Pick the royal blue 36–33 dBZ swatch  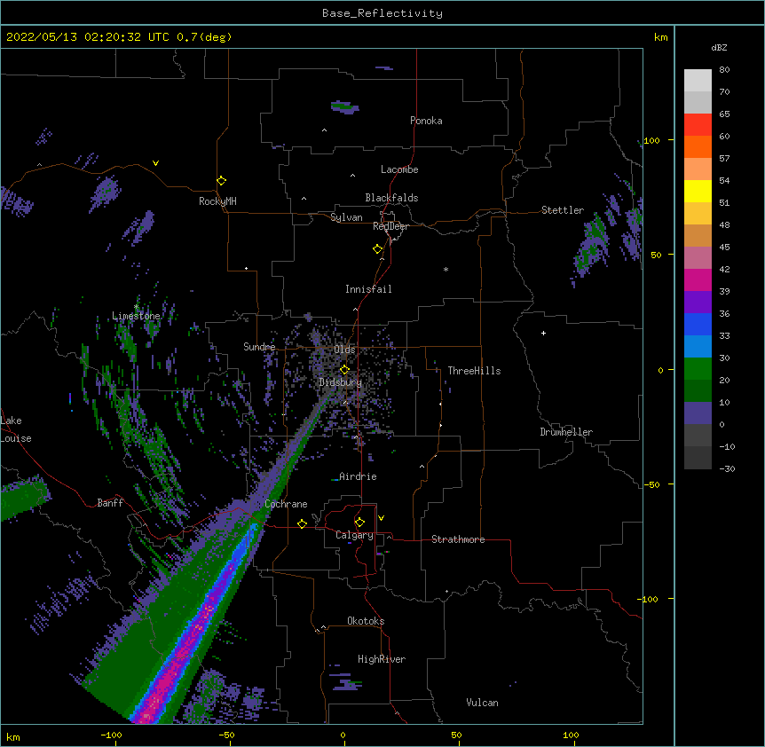(x=698, y=324)
